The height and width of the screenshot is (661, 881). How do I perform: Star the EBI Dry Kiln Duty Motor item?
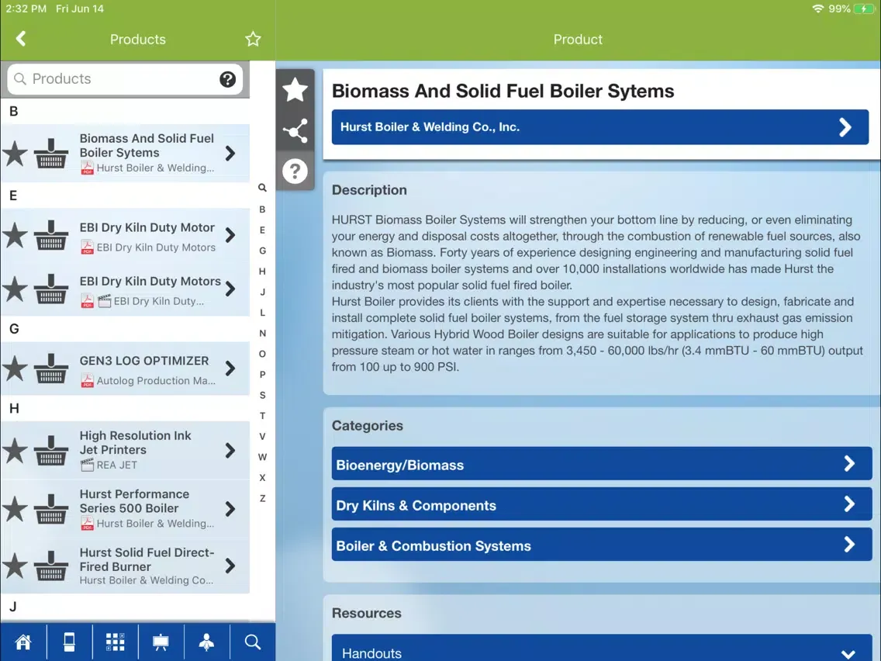coord(16,236)
